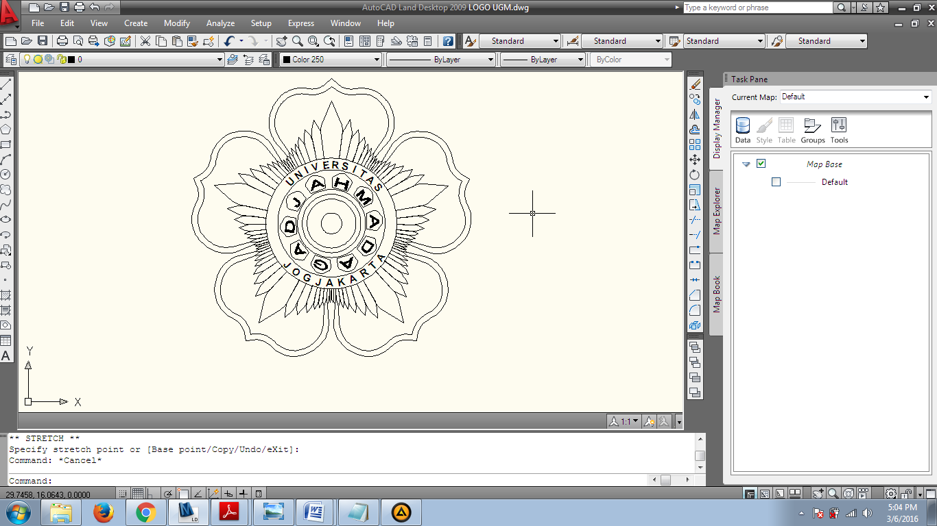Toggle Snap mode in status bar

tap(123, 493)
